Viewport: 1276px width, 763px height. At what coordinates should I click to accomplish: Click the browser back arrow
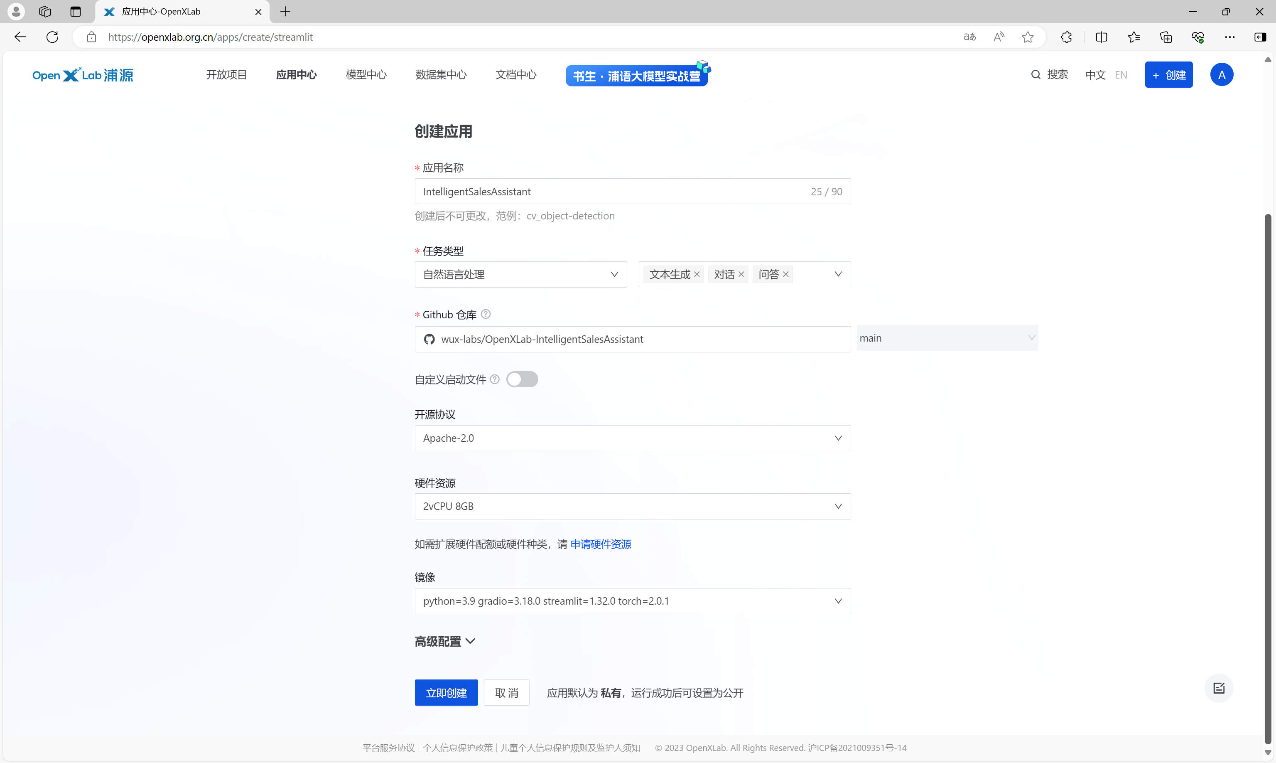20,37
